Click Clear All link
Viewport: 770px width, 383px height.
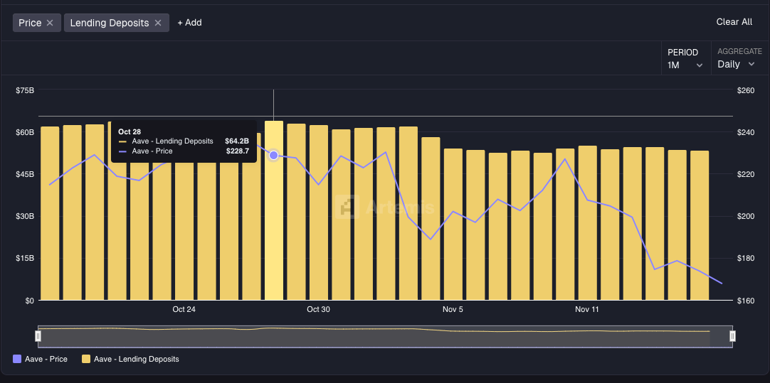coord(734,22)
